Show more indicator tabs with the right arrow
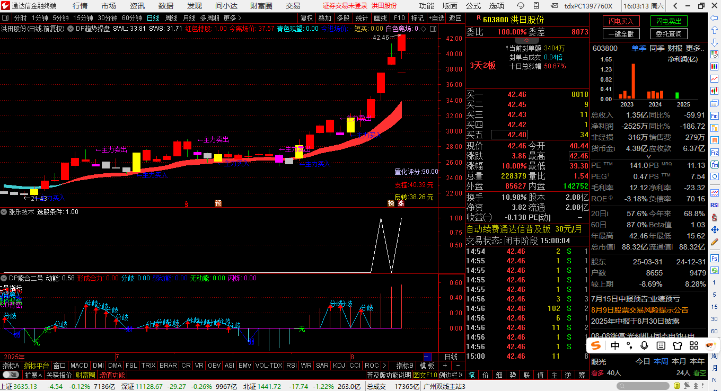This screenshot has height=391, width=721. tap(384, 366)
